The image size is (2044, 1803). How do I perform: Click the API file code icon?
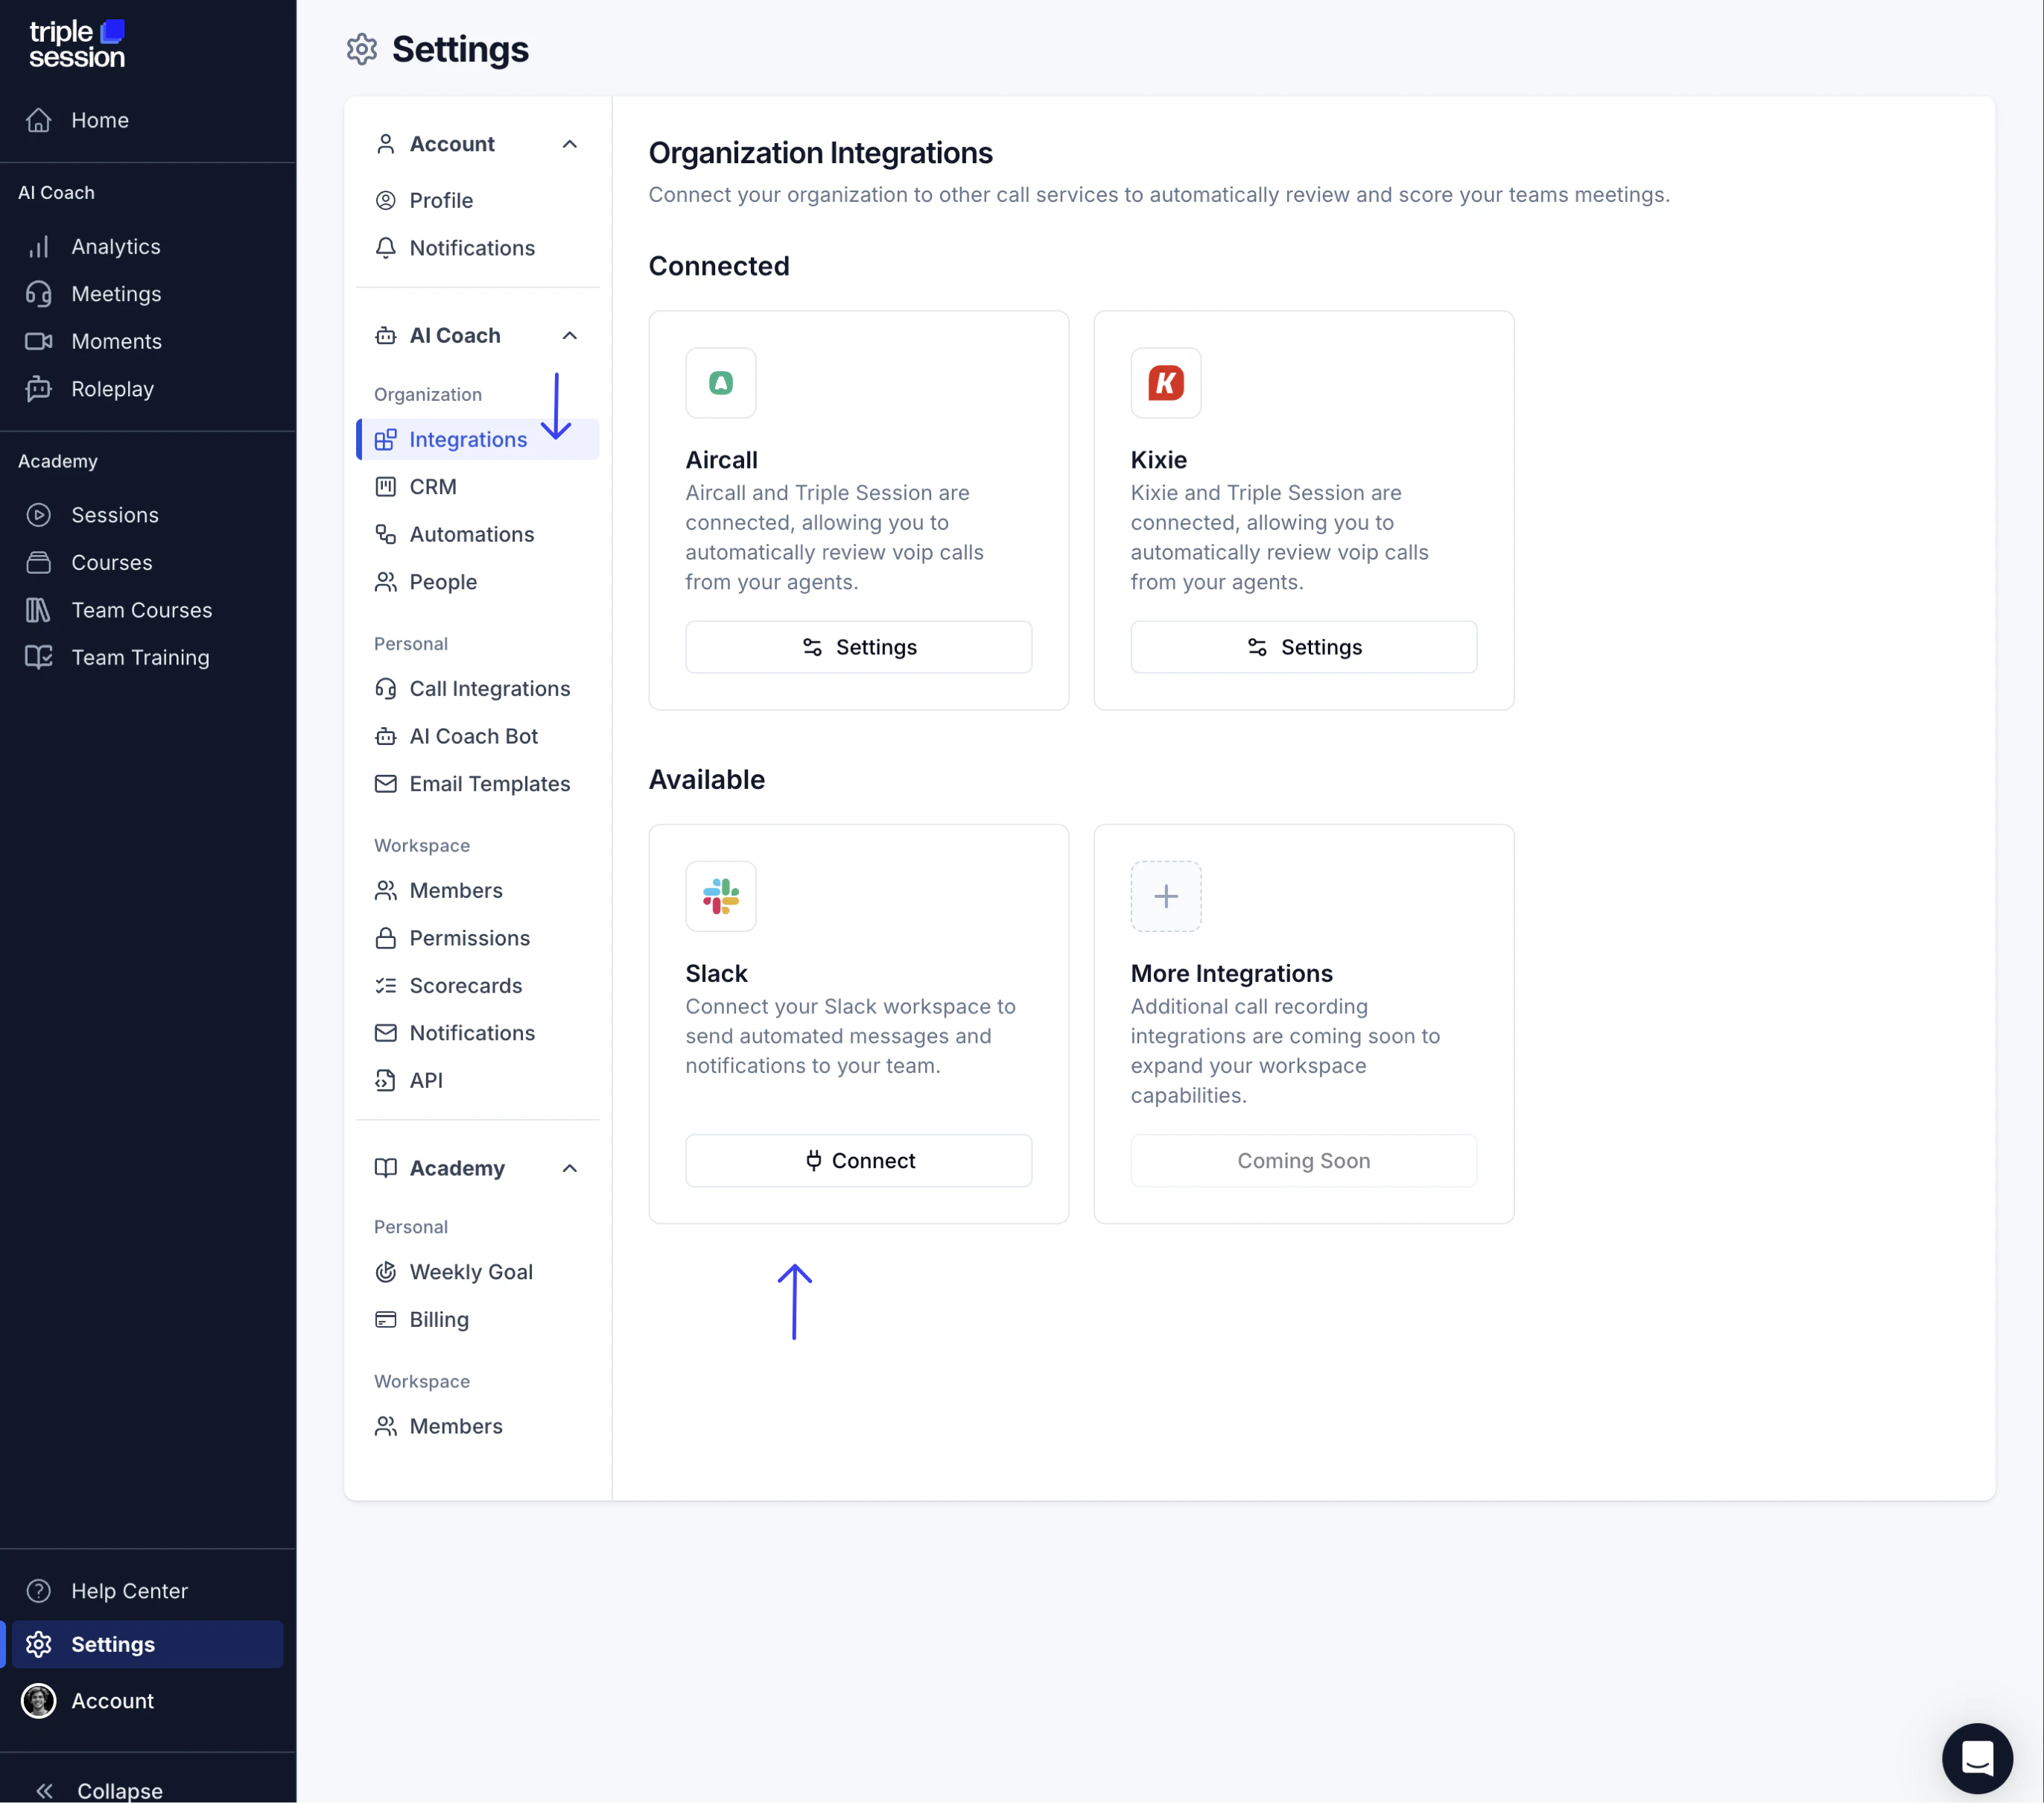tap(386, 1081)
